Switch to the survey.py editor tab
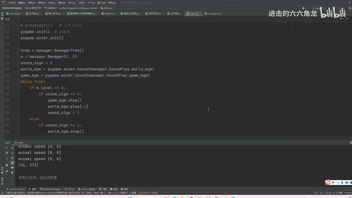 [x=14, y=13]
